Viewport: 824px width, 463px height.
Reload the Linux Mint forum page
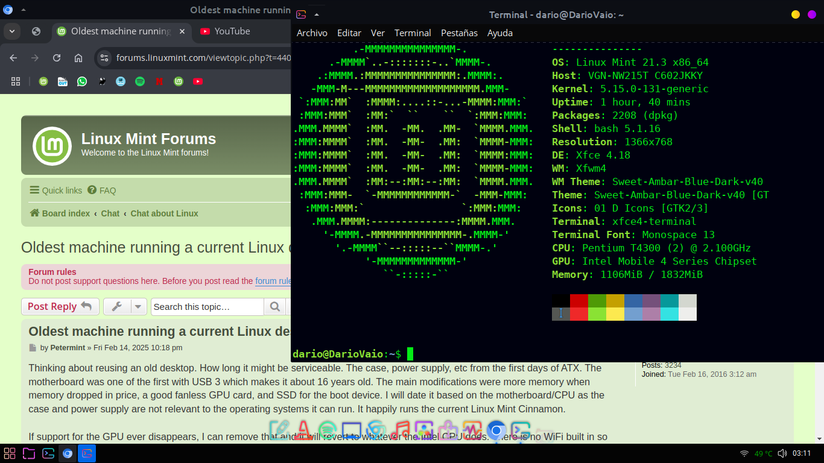tap(57, 58)
